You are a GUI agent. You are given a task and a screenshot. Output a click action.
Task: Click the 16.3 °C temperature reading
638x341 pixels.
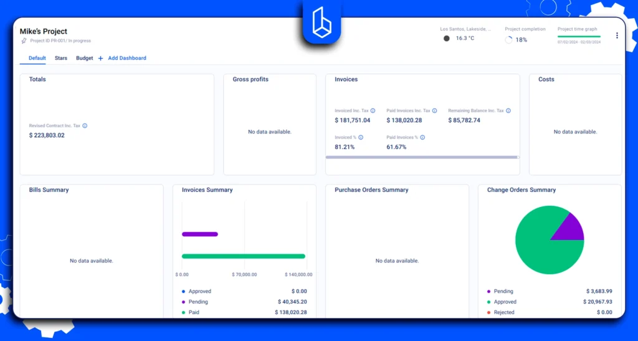465,38
